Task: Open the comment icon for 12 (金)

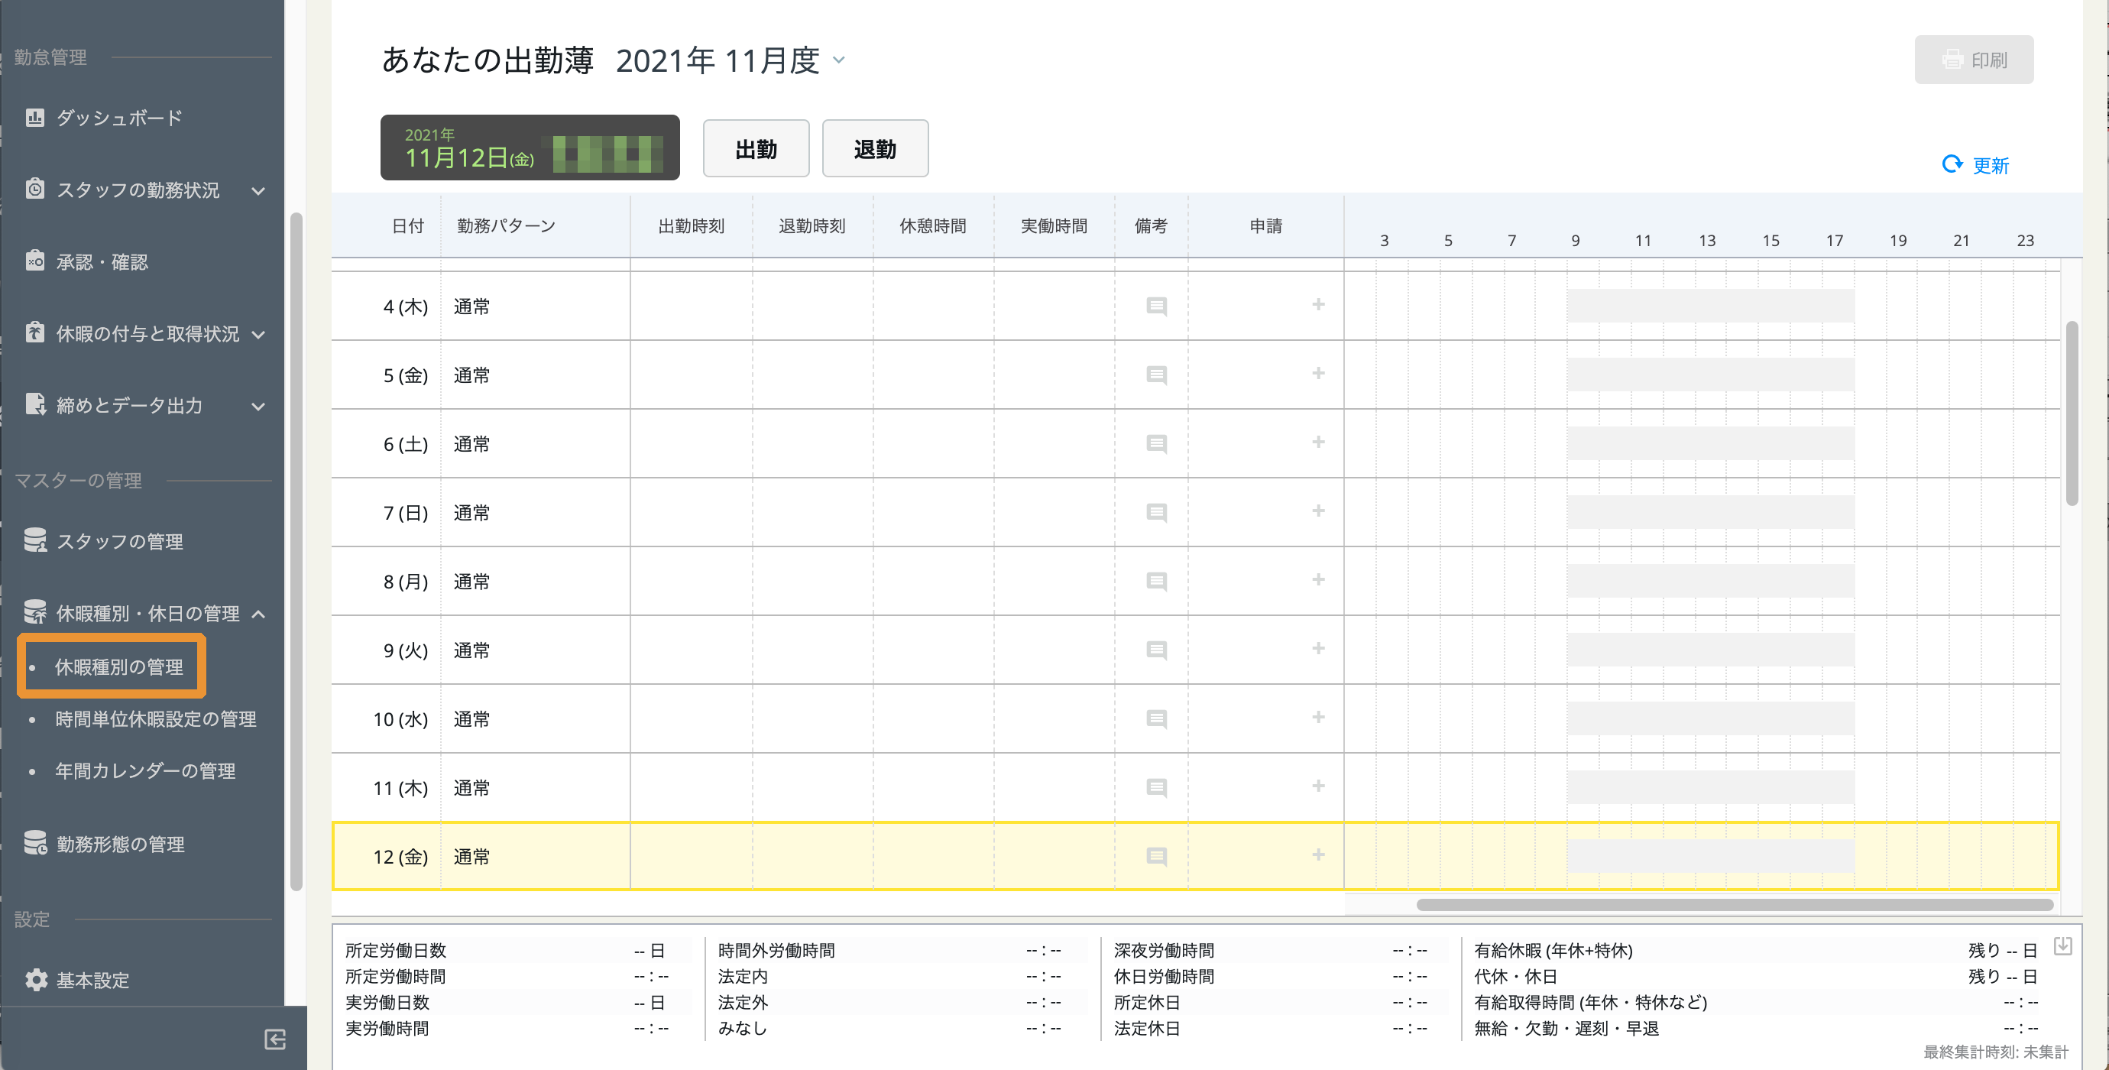Action: pos(1156,856)
